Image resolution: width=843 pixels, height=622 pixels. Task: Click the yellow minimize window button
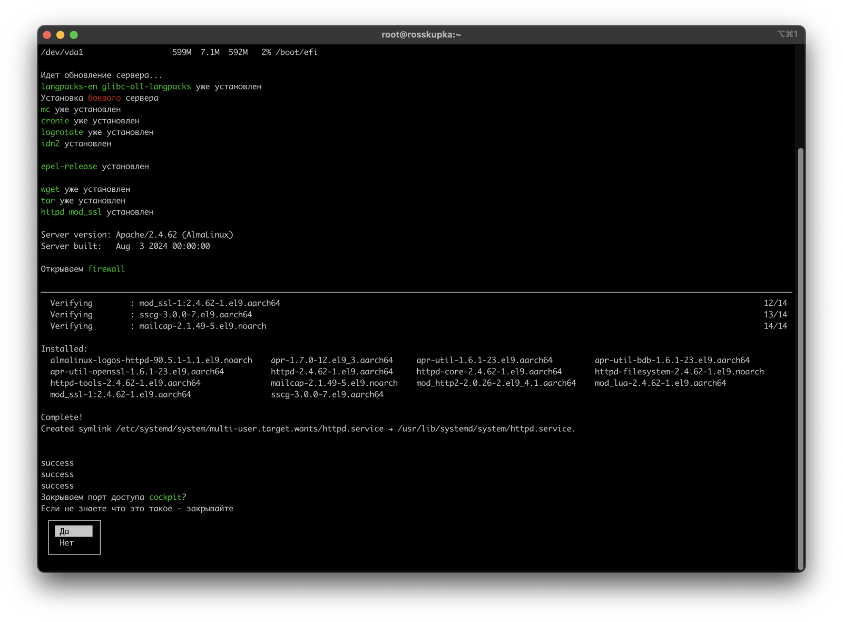pyautogui.click(x=60, y=35)
